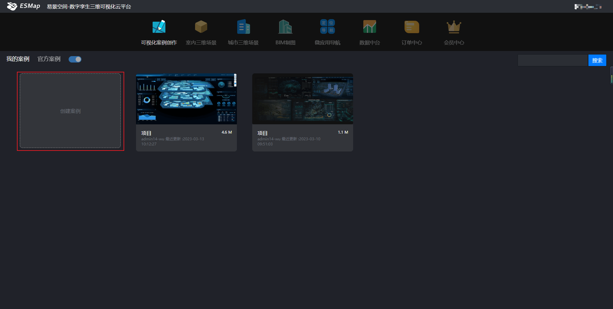Open 室内三维场景 cube icon
This screenshot has height=309, width=613.
201,27
